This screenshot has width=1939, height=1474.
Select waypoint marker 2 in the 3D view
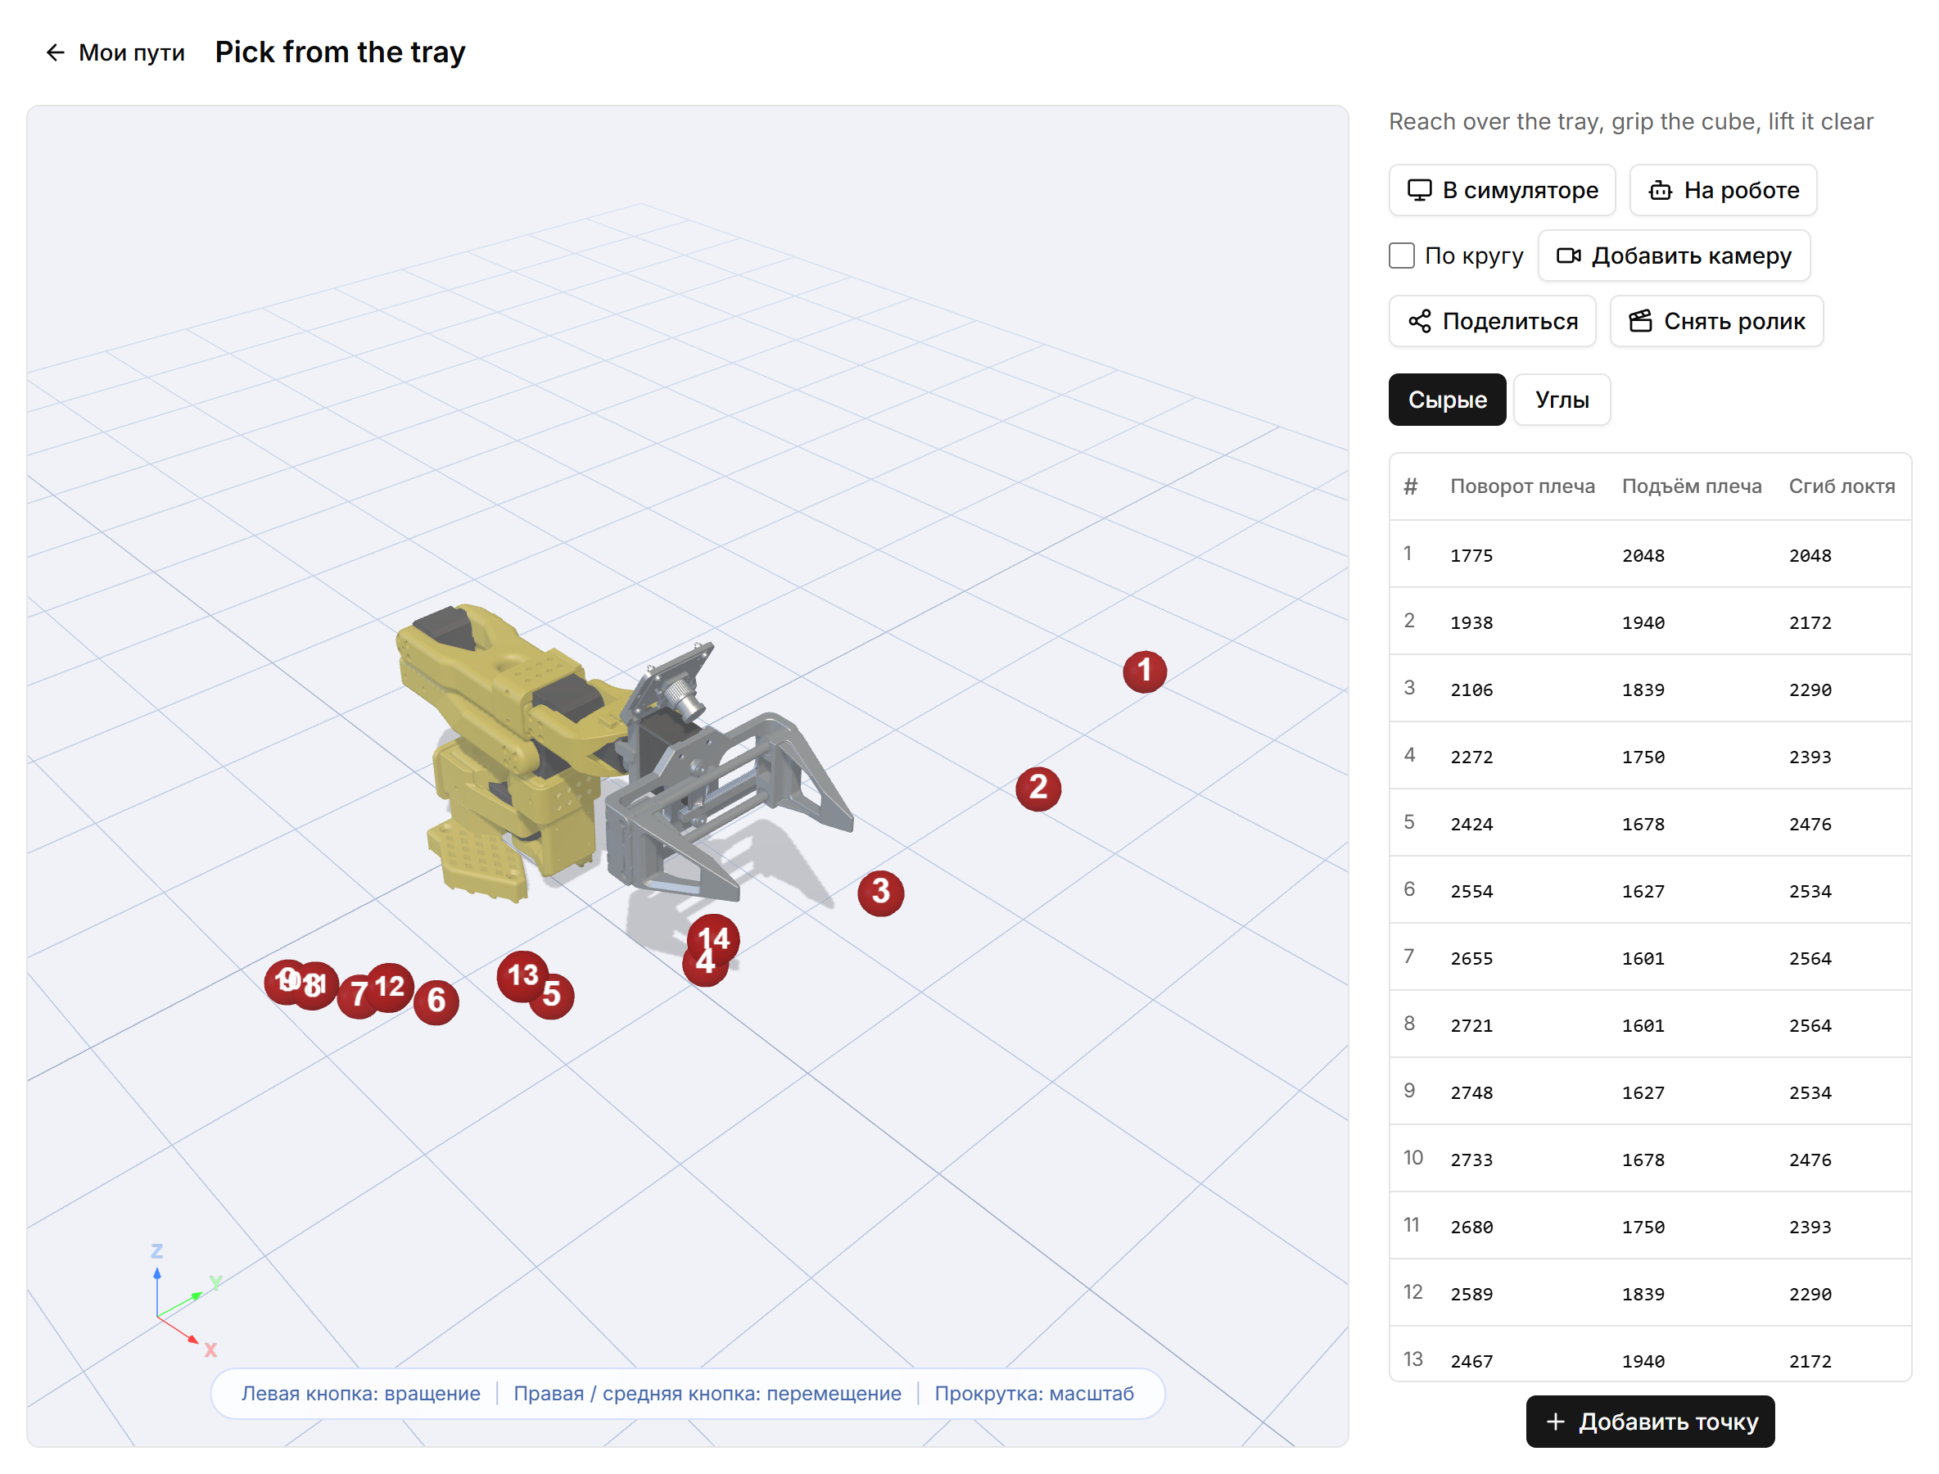pyautogui.click(x=1038, y=788)
